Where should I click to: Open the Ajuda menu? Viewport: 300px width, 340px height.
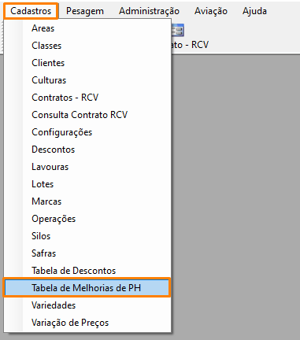[254, 11]
